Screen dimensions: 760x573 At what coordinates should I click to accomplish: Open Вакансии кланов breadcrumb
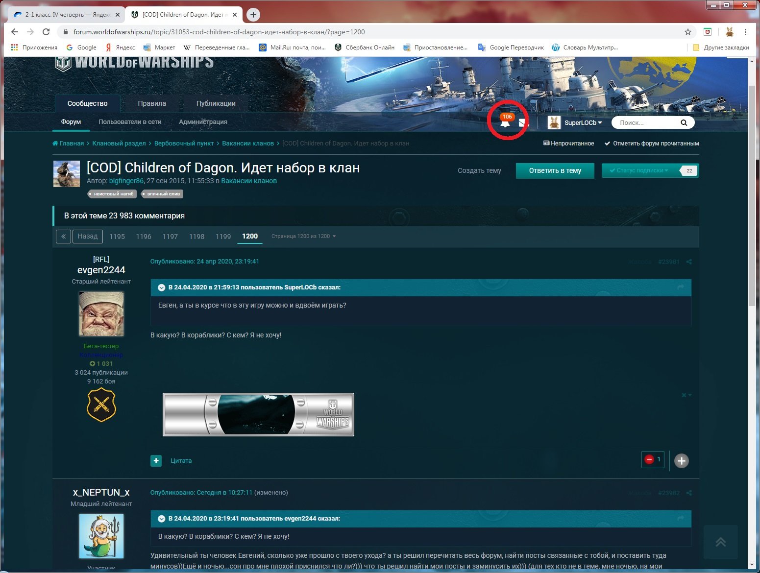(248, 143)
